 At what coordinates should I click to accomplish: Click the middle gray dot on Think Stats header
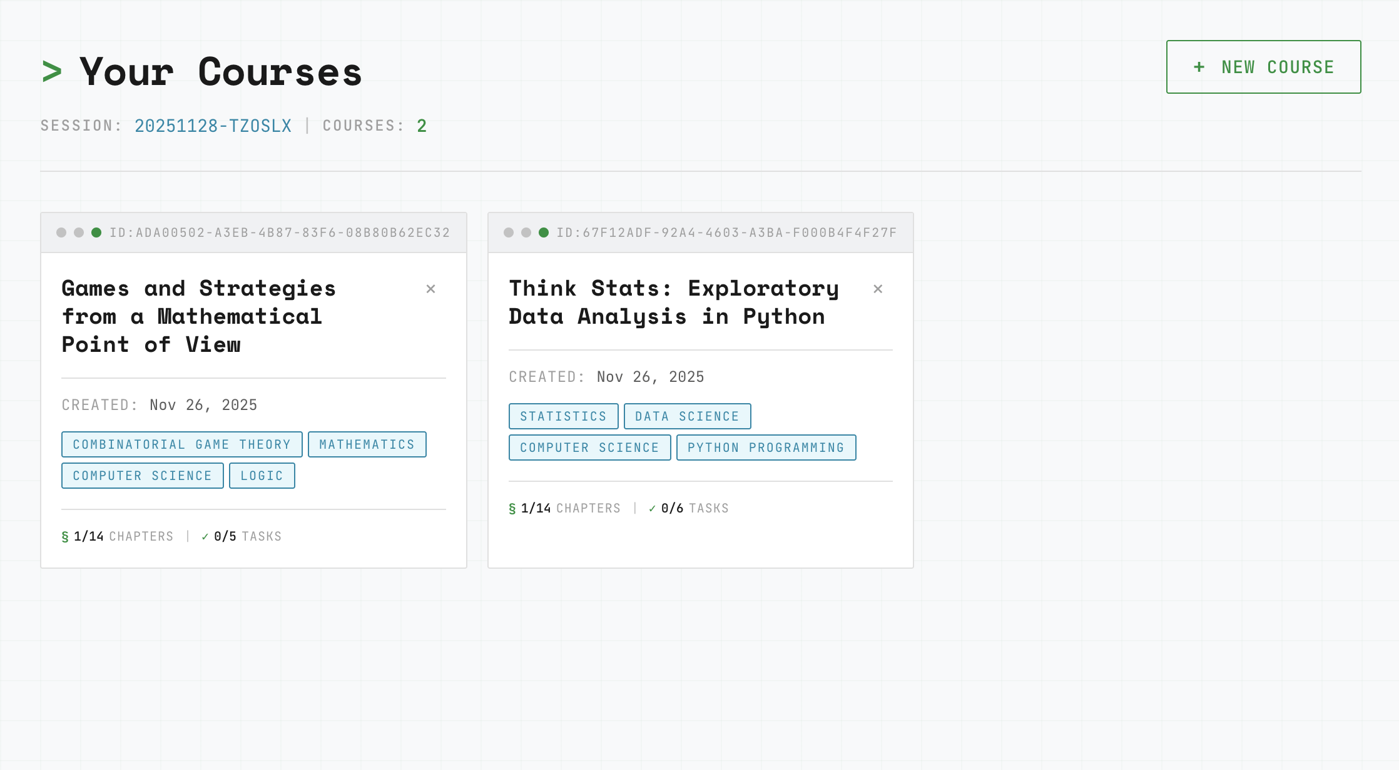[x=526, y=232]
